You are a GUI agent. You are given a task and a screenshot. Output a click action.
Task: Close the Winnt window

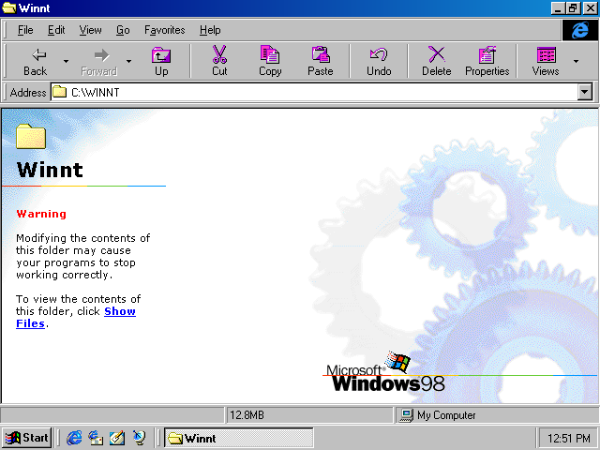point(591,8)
